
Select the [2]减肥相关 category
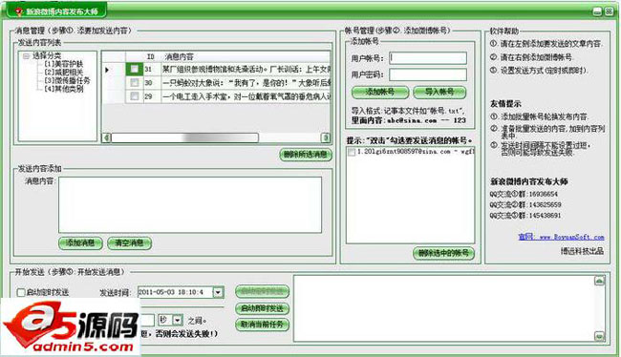64,72
